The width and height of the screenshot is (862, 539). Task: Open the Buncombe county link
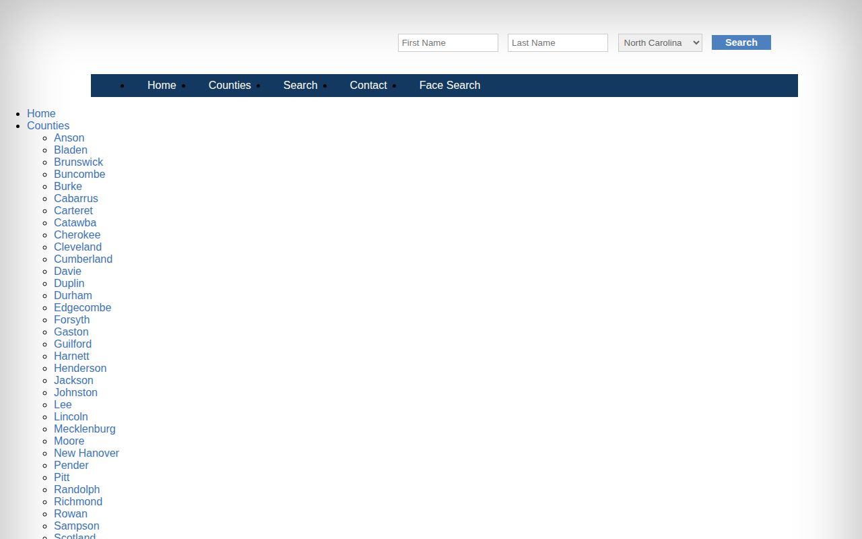coord(79,174)
